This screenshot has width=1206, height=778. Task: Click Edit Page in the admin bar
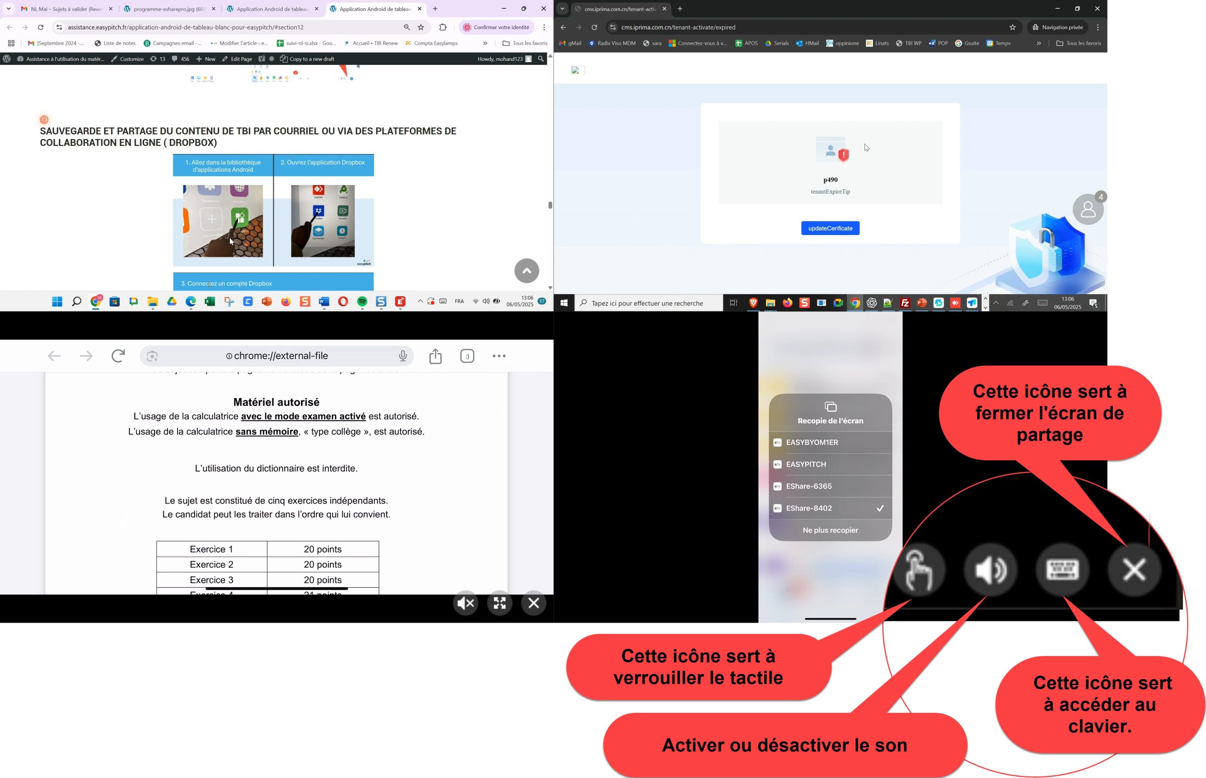point(237,59)
